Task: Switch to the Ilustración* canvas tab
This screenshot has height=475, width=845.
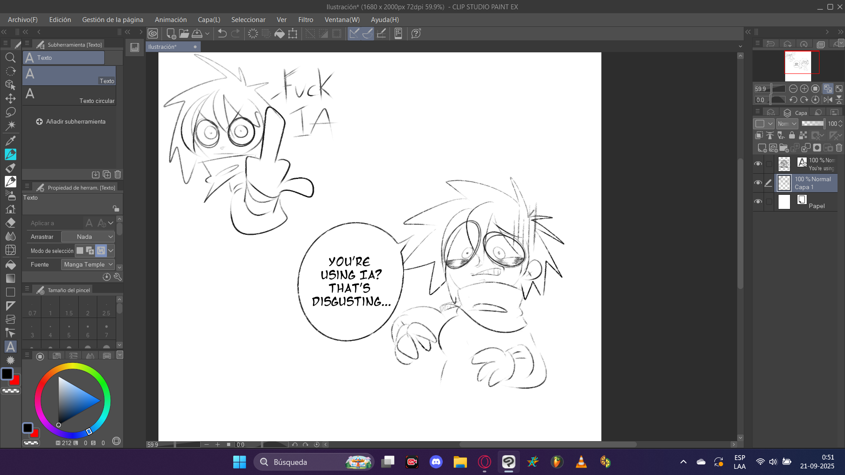Action: point(173,47)
